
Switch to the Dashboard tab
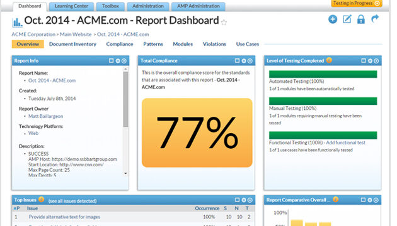pyautogui.click(x=30, y=6)
